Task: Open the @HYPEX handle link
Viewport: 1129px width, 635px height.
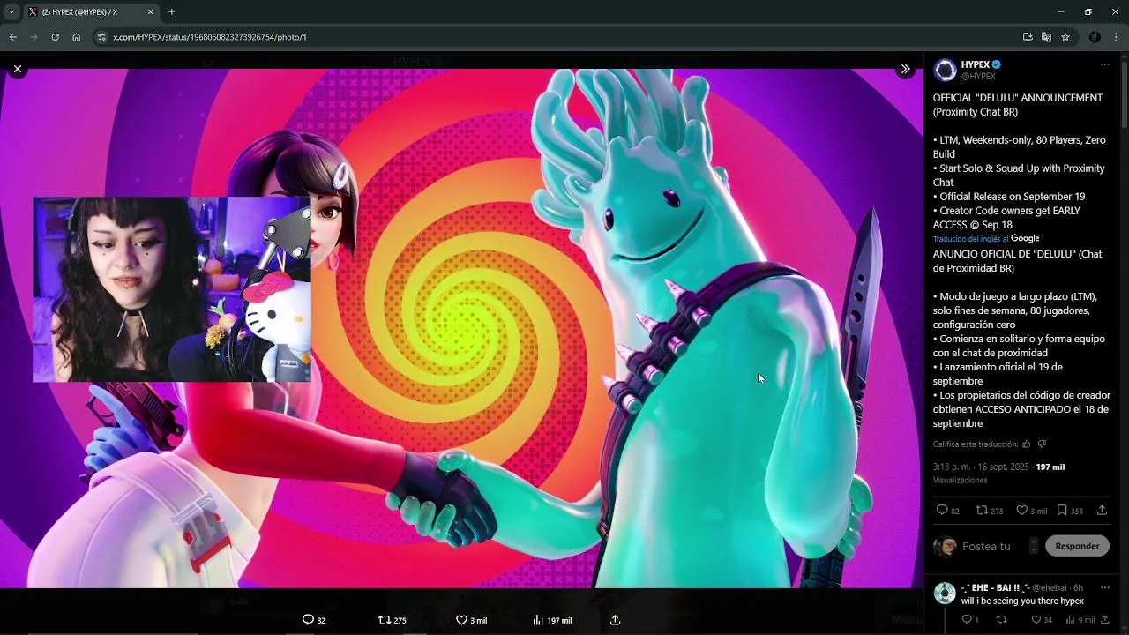Action: (978, 77)
